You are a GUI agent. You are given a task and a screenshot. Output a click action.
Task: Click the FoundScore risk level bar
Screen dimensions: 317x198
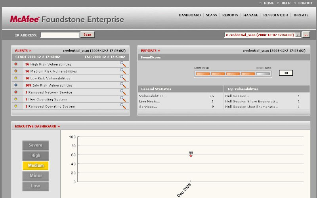(233, 73)
